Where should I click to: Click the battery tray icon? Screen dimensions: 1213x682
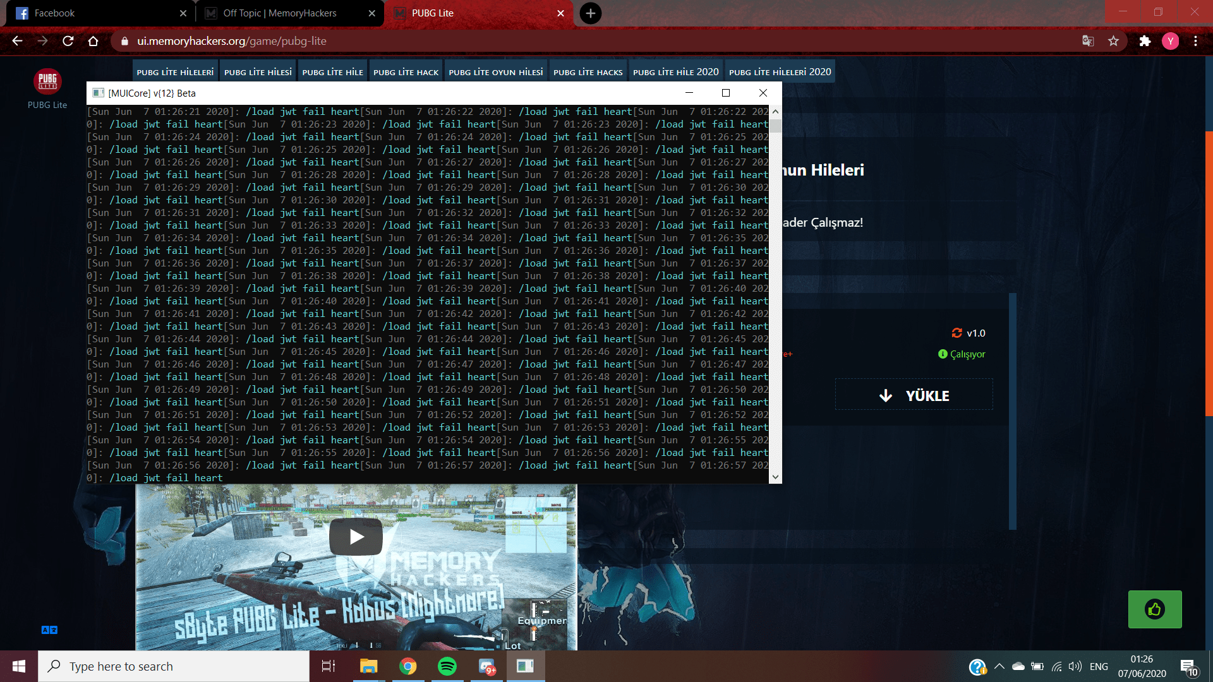[1037, 666]
